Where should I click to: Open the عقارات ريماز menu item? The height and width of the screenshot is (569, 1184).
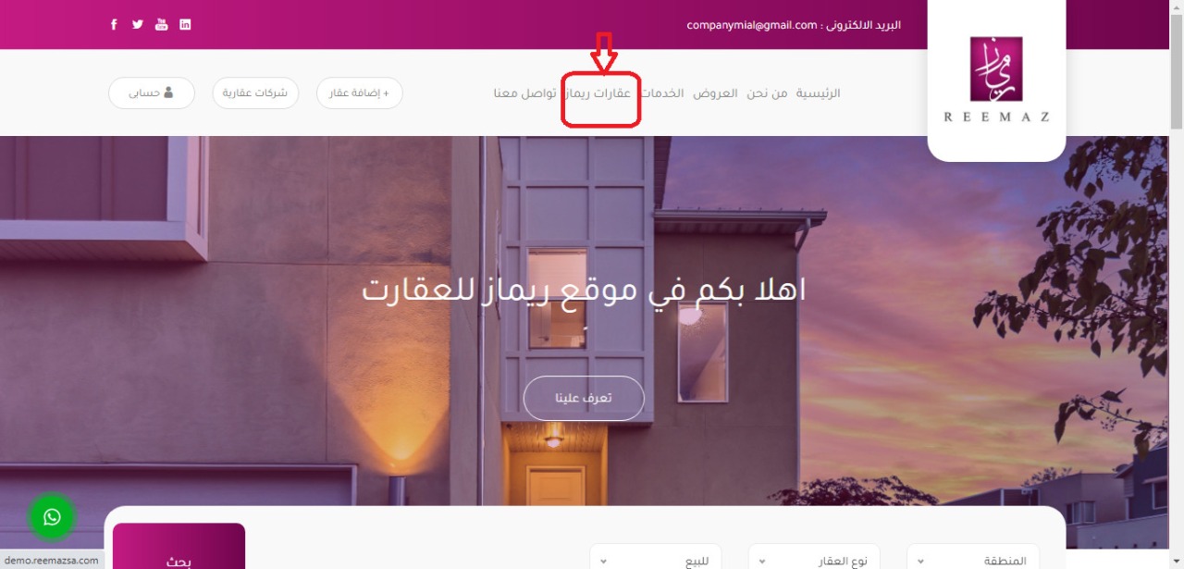click(598, 93)
